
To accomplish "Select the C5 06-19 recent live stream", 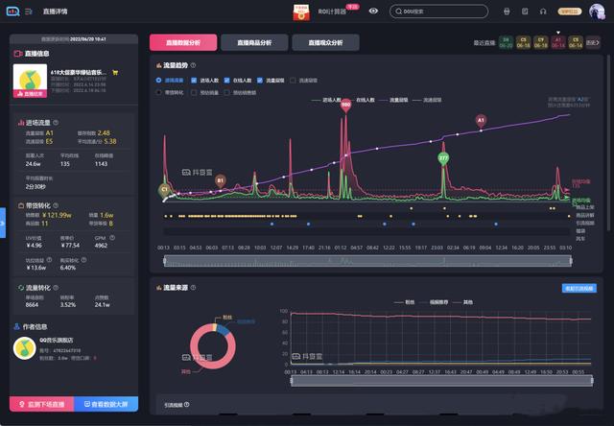I will coord(525,42).
